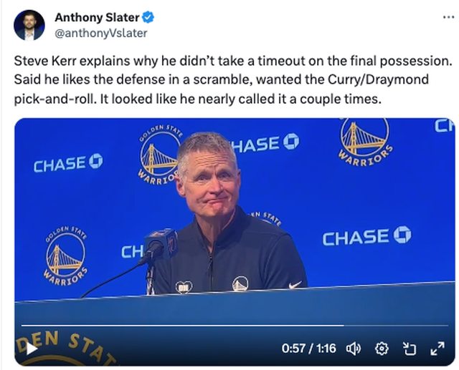Click the Nike swoosh on Kerr's jacket
This screenshot has width=459, height=370.
click(x=295, y=284)
